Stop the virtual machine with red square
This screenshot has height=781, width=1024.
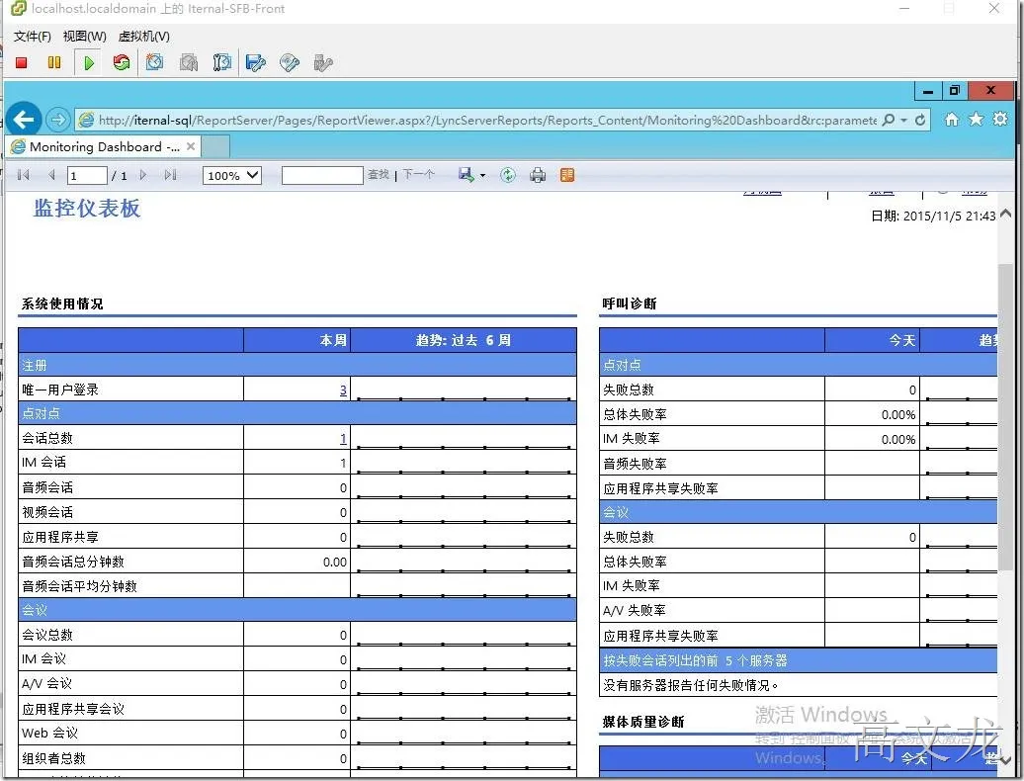point(22,62)
